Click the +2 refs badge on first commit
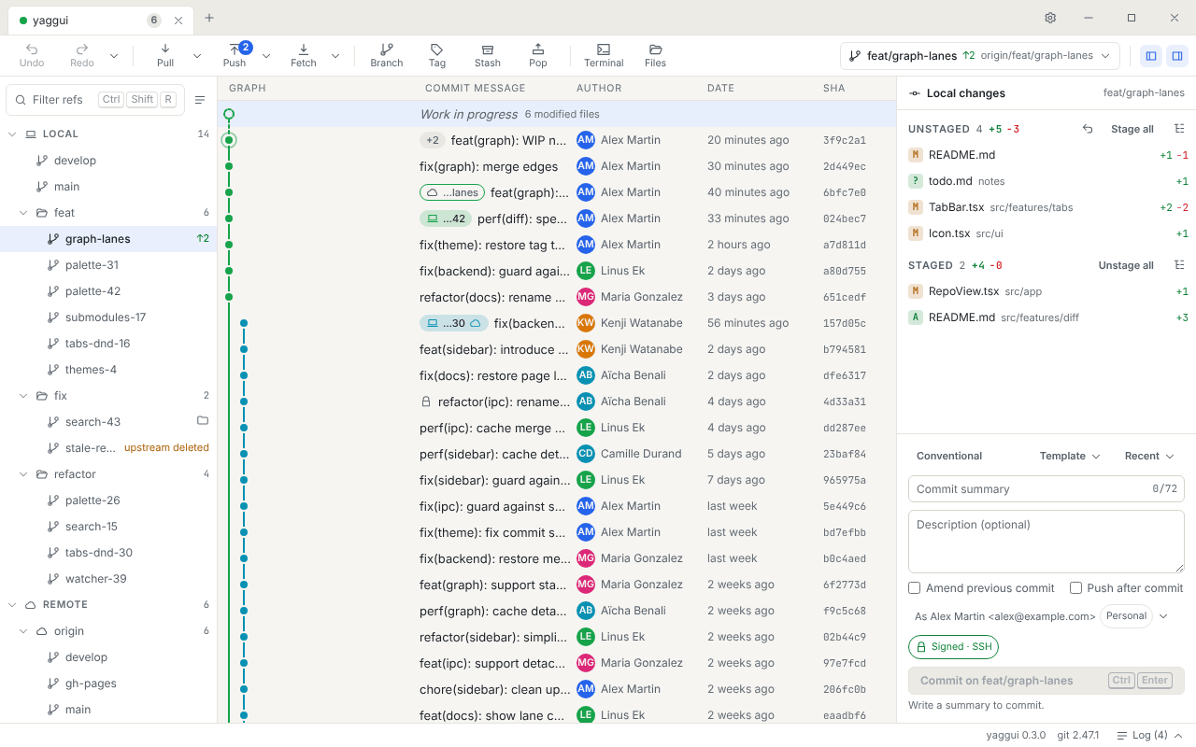Viewport: 1196px width, 747px height. [433, 140]
